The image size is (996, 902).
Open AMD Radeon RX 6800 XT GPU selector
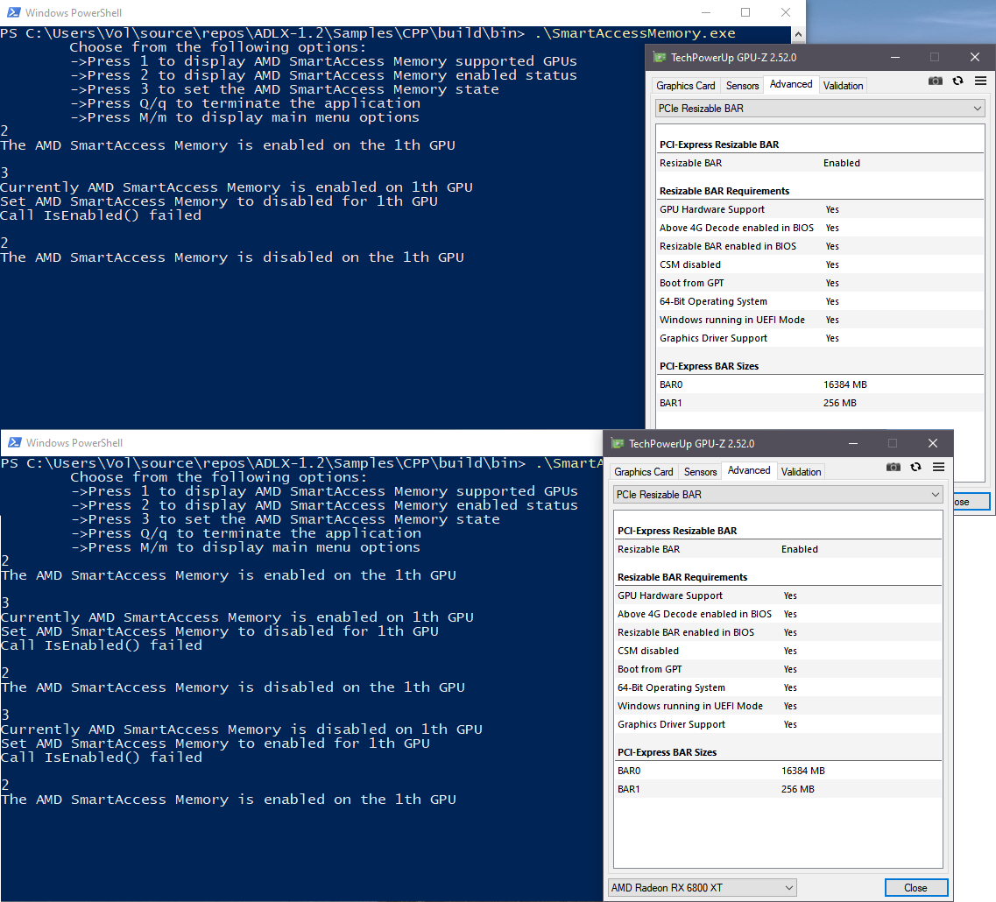(702, 887)
